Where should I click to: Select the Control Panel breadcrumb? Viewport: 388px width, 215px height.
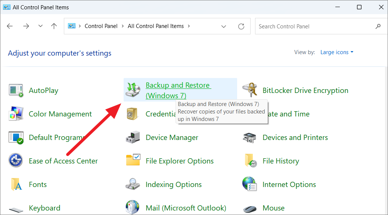[101, 26]
